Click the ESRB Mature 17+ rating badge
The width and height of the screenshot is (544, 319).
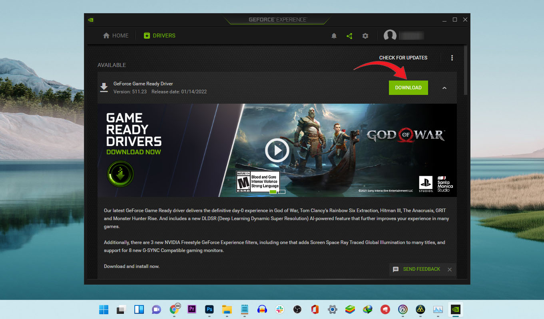[x=258, y=182]
